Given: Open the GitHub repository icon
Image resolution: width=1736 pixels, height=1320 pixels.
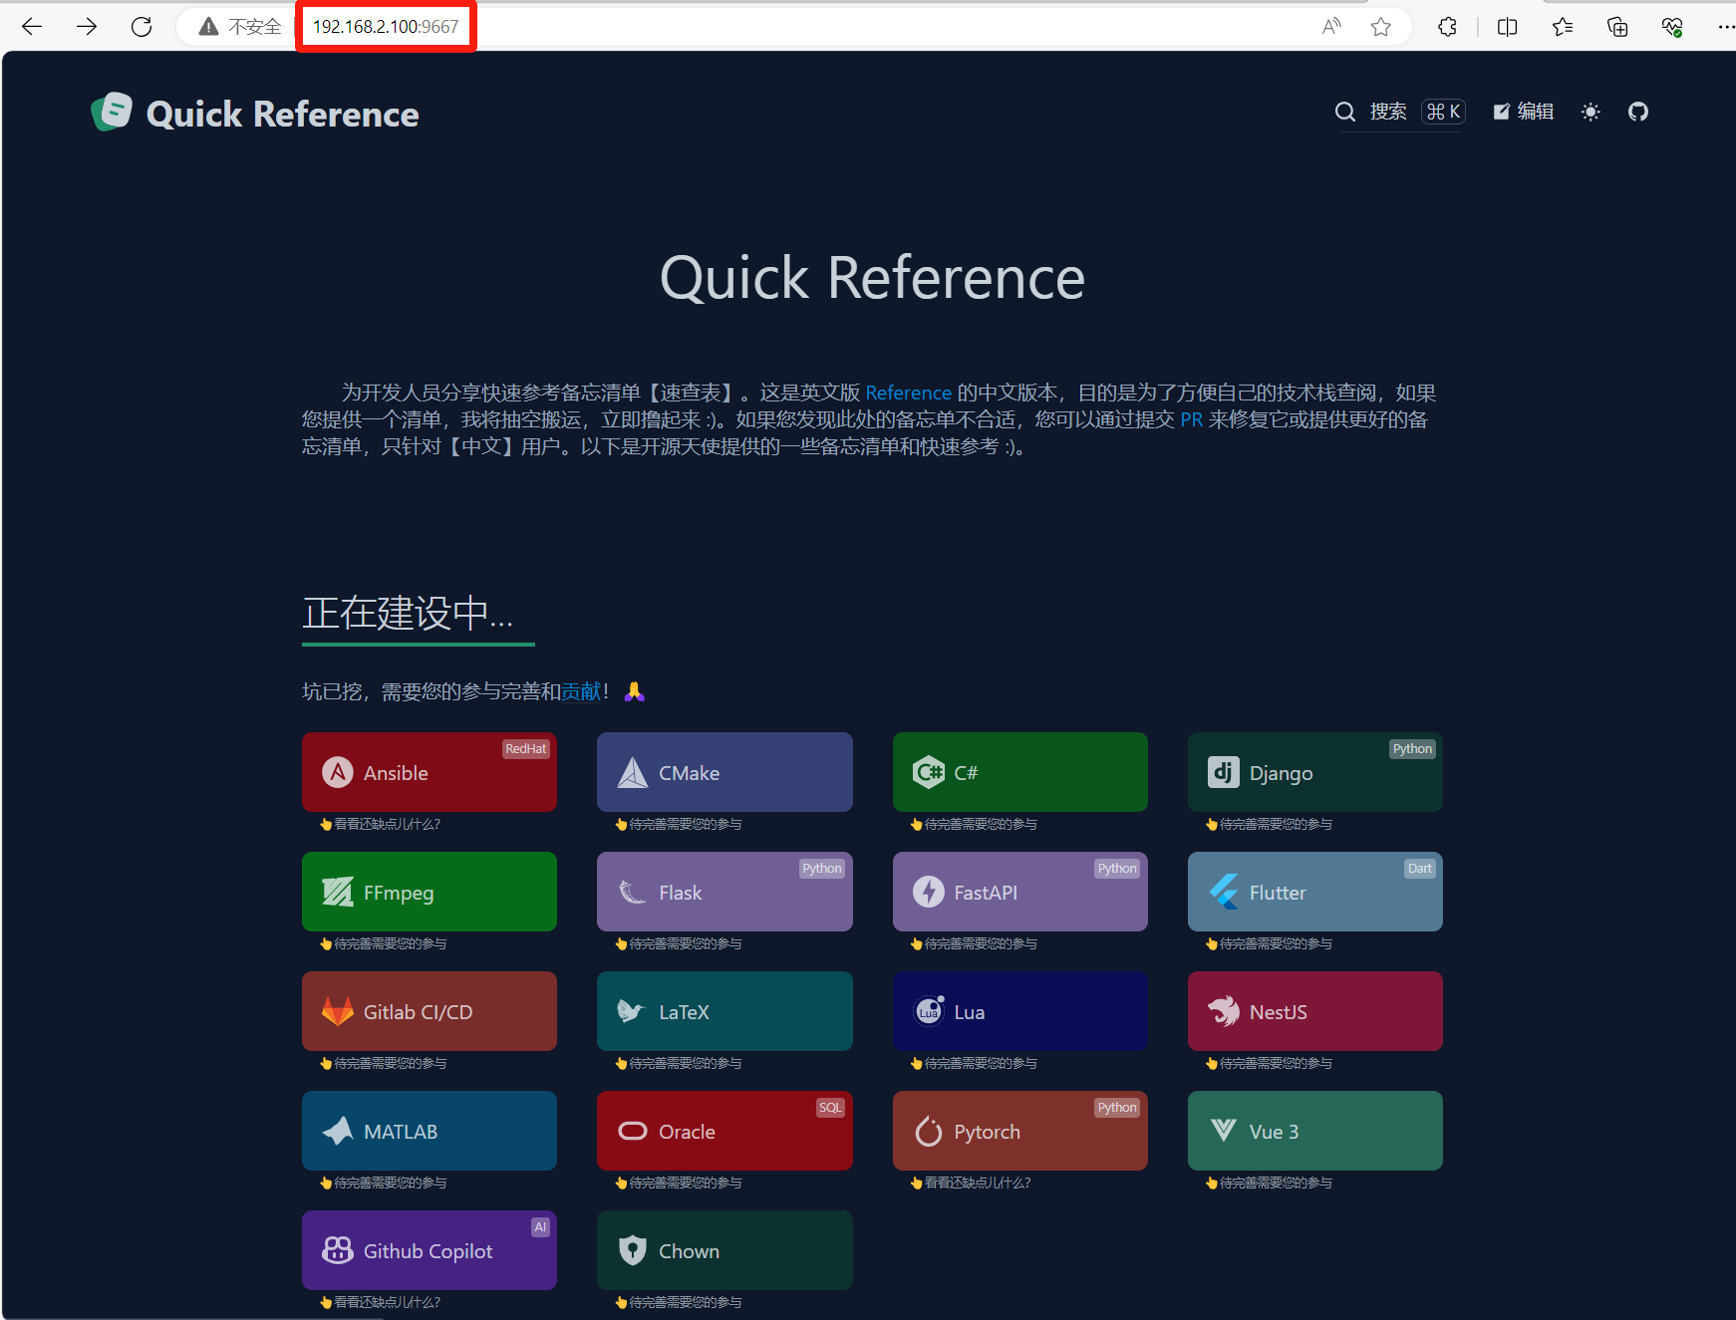Looking at the screenshot, I should pyautogui.click(x=1638, y=112).
